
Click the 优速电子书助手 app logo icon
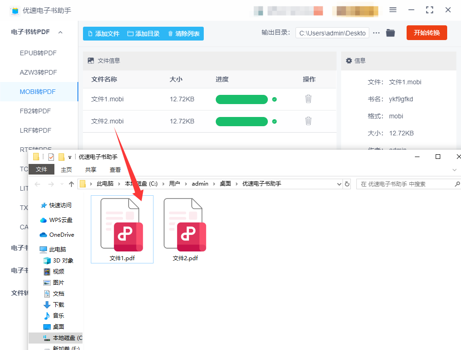15,11
